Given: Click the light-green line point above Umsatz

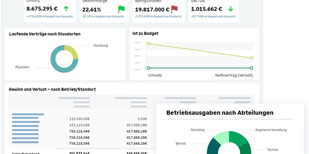Looking at the screenshot, I should (x=148, y=44).
